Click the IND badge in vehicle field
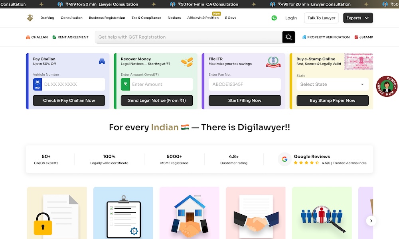This screenshot has width=399, height=239. coord(38,84)
